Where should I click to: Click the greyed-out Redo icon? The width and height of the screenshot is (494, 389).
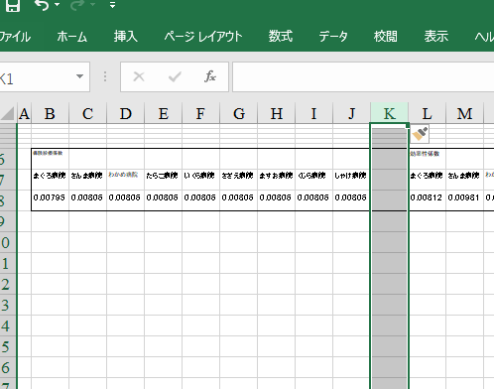77,5
